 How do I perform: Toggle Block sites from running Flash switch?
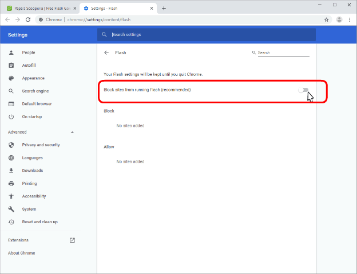[x=303, y=90]
